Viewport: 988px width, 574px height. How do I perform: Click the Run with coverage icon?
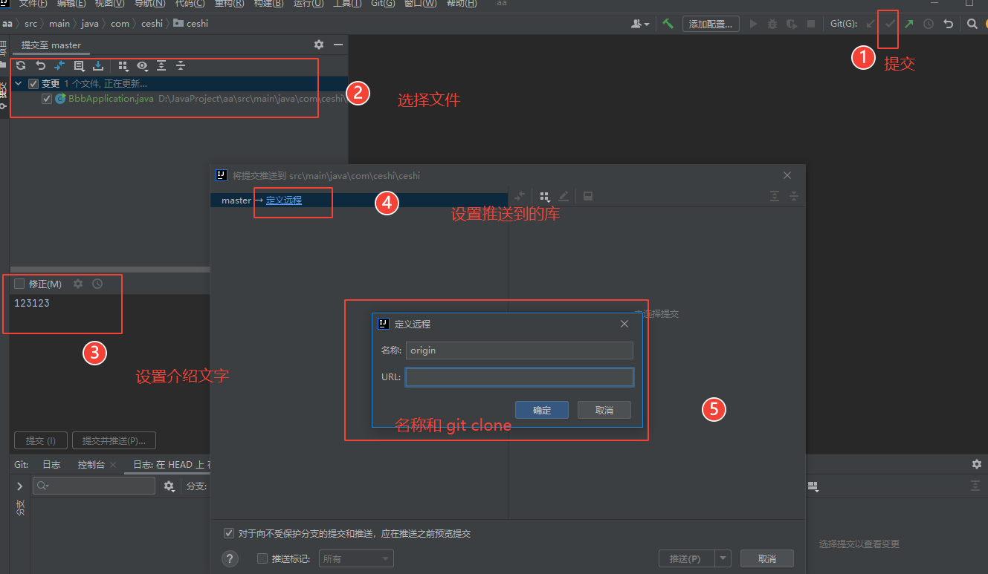(x=792, y=24)
